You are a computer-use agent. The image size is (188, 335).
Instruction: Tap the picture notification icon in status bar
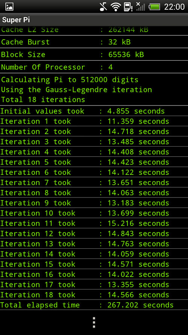pos(9,7)
